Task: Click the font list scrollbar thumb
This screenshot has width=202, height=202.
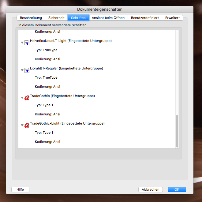Action: 177,131
